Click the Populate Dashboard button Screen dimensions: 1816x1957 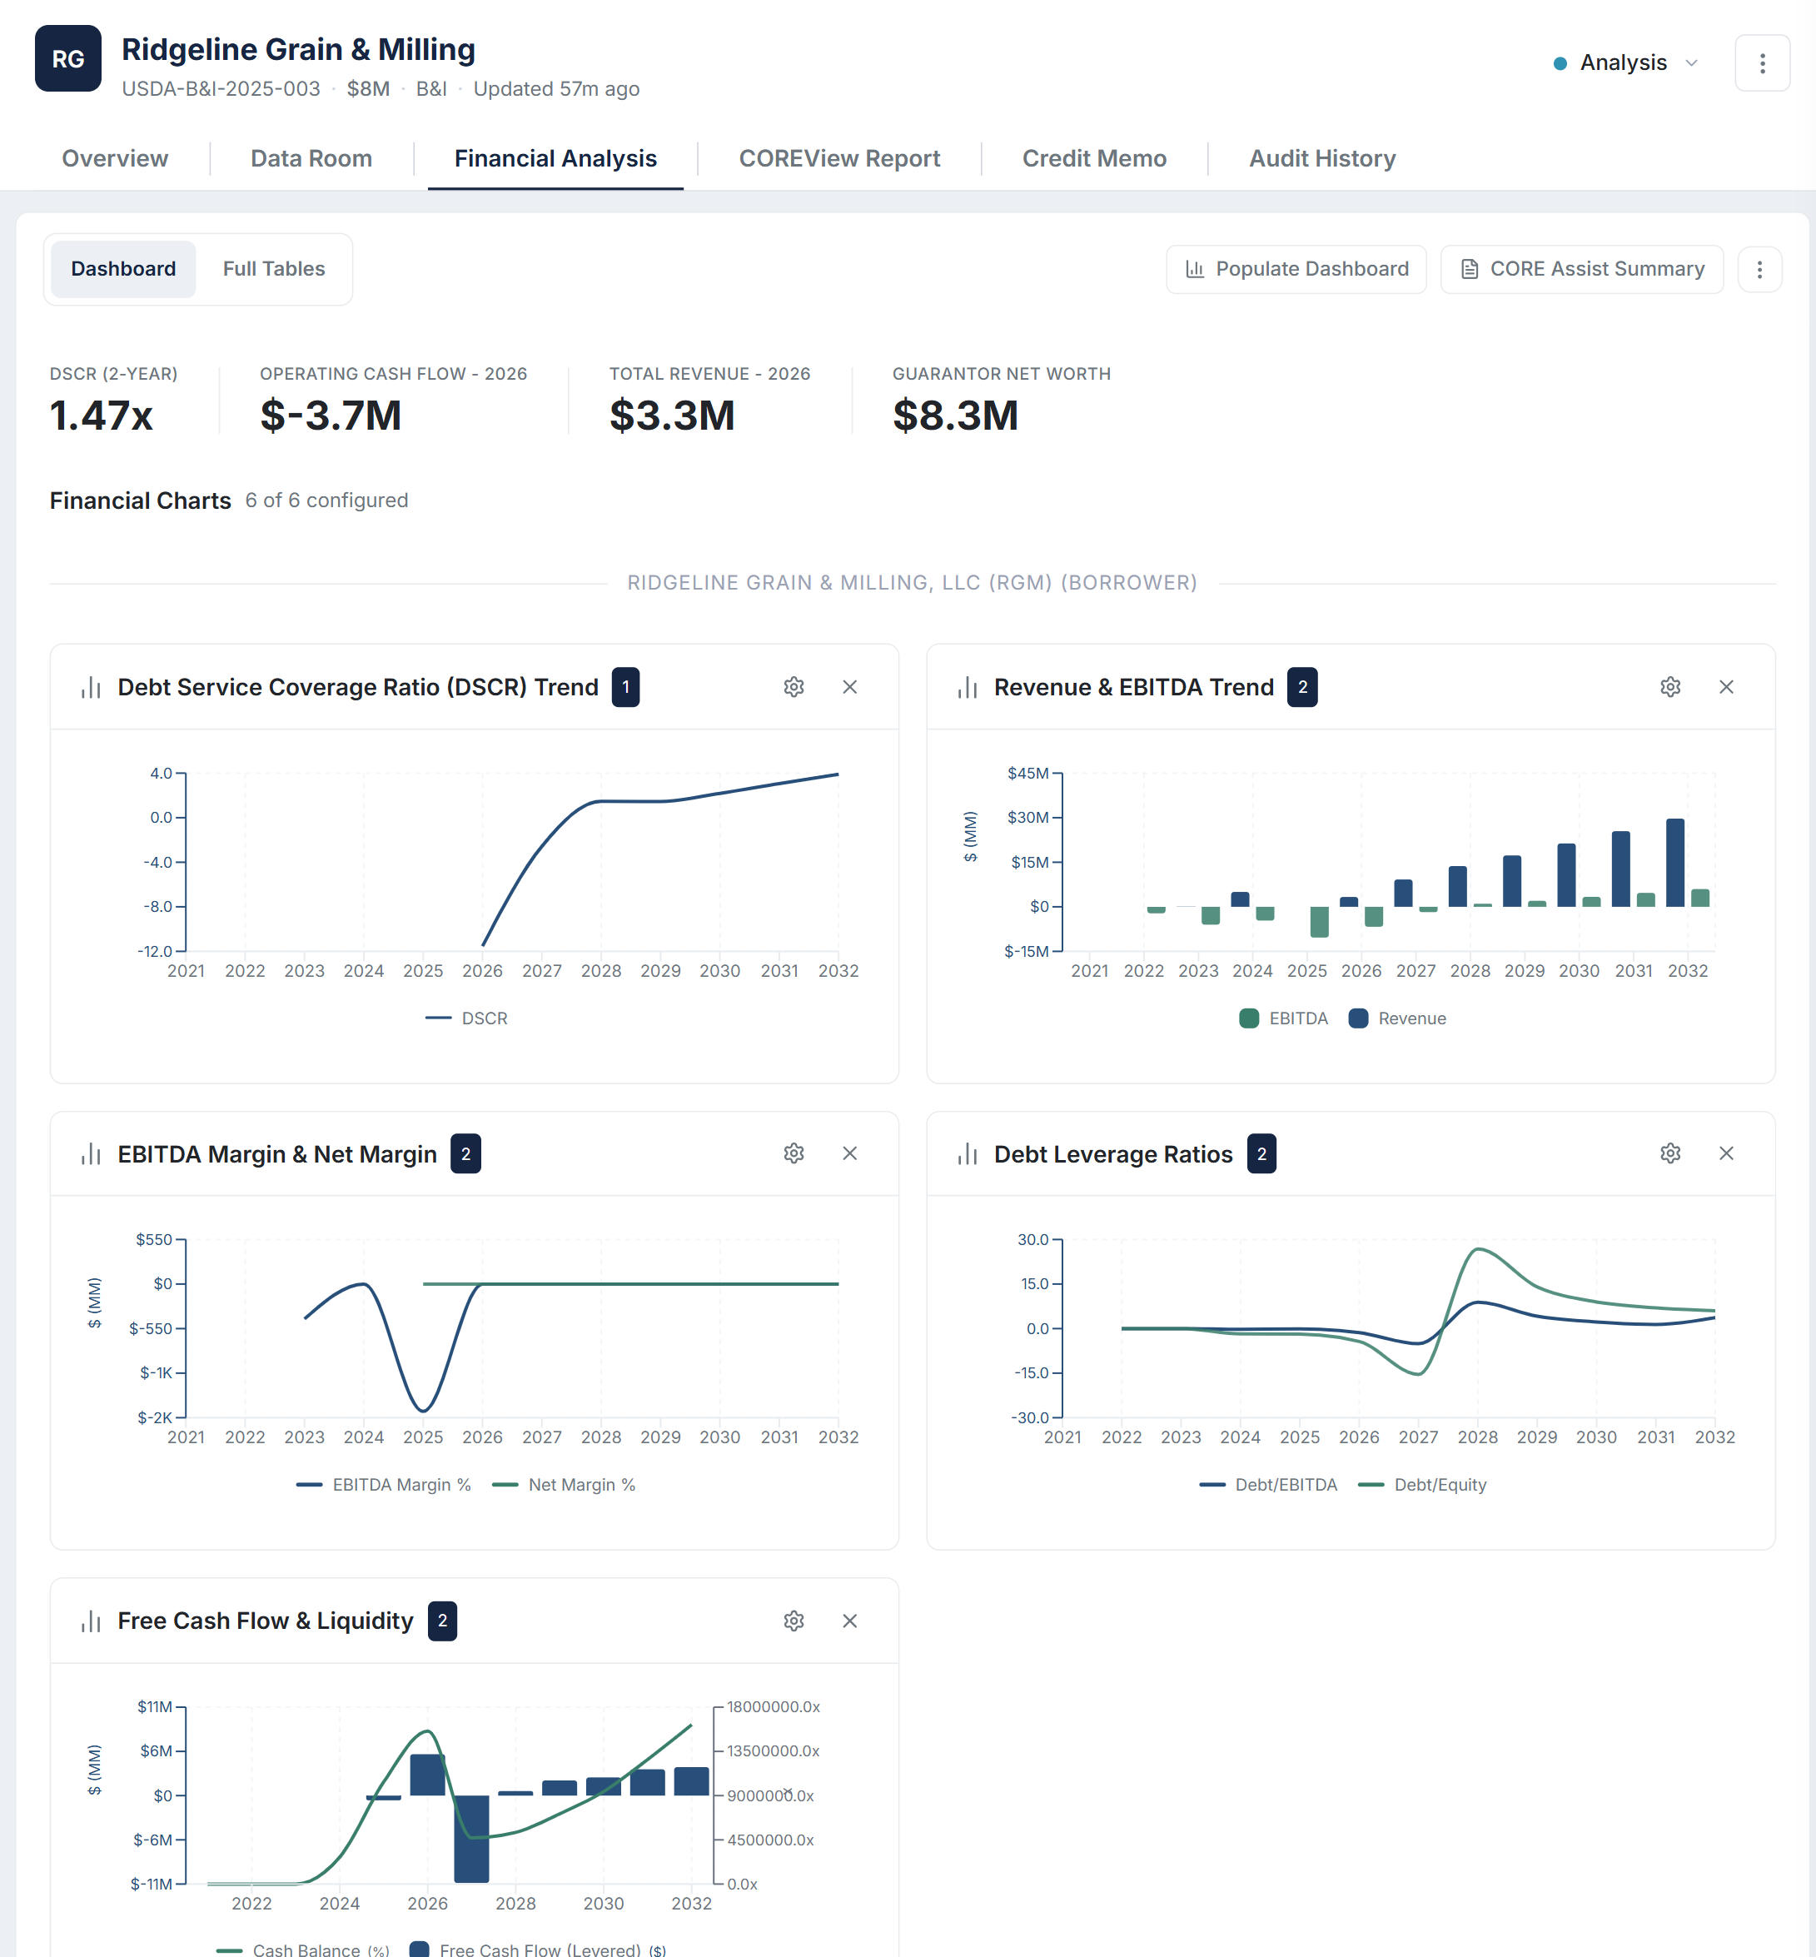click(1295, 268)
